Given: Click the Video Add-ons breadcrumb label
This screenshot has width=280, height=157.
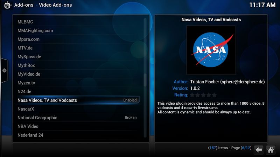Looking at the screenshot, I should pyautogui.click(x=55, y=5).
